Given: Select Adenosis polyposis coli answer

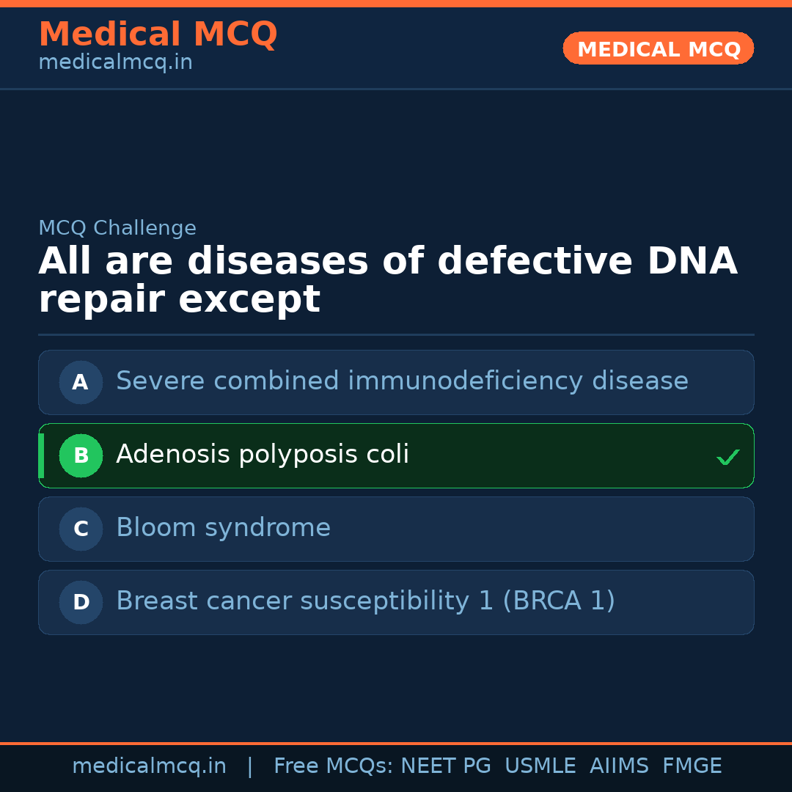Looking at the screenshot, I should (x=263, y=455).
